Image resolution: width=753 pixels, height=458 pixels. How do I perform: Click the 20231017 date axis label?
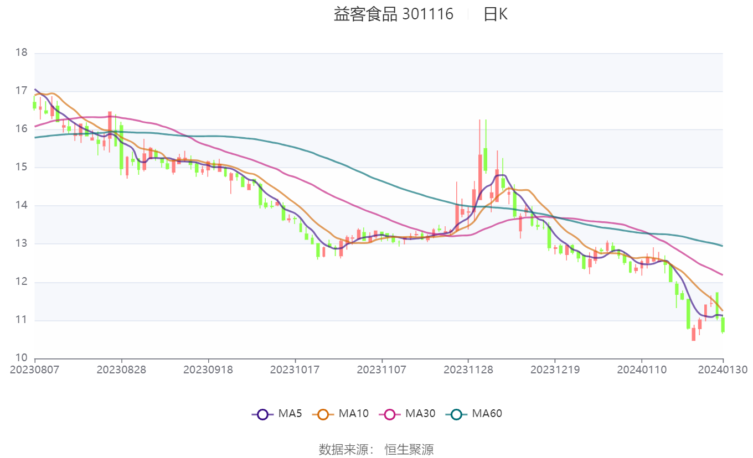coord(295,369)
